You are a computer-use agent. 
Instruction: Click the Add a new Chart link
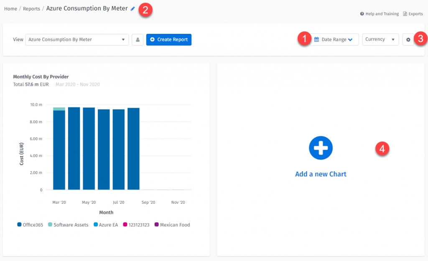pyautogui.click(x=321, y=174)
